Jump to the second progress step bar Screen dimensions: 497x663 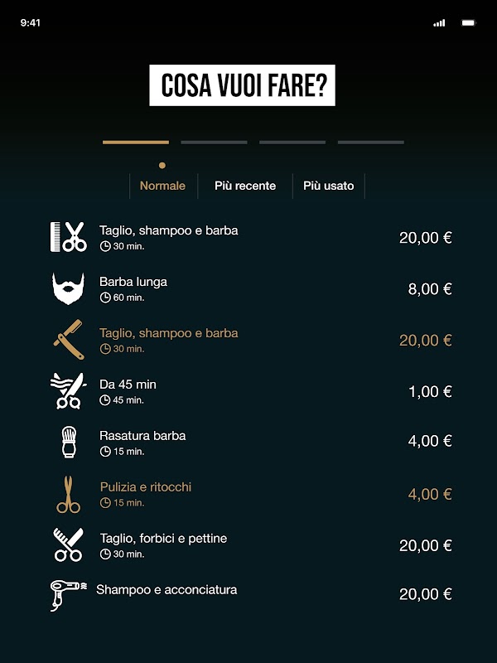tap(214, 143)
